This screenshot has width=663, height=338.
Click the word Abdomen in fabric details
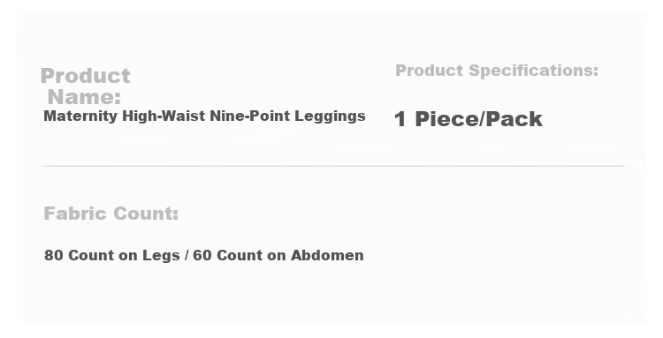point(327,255)
